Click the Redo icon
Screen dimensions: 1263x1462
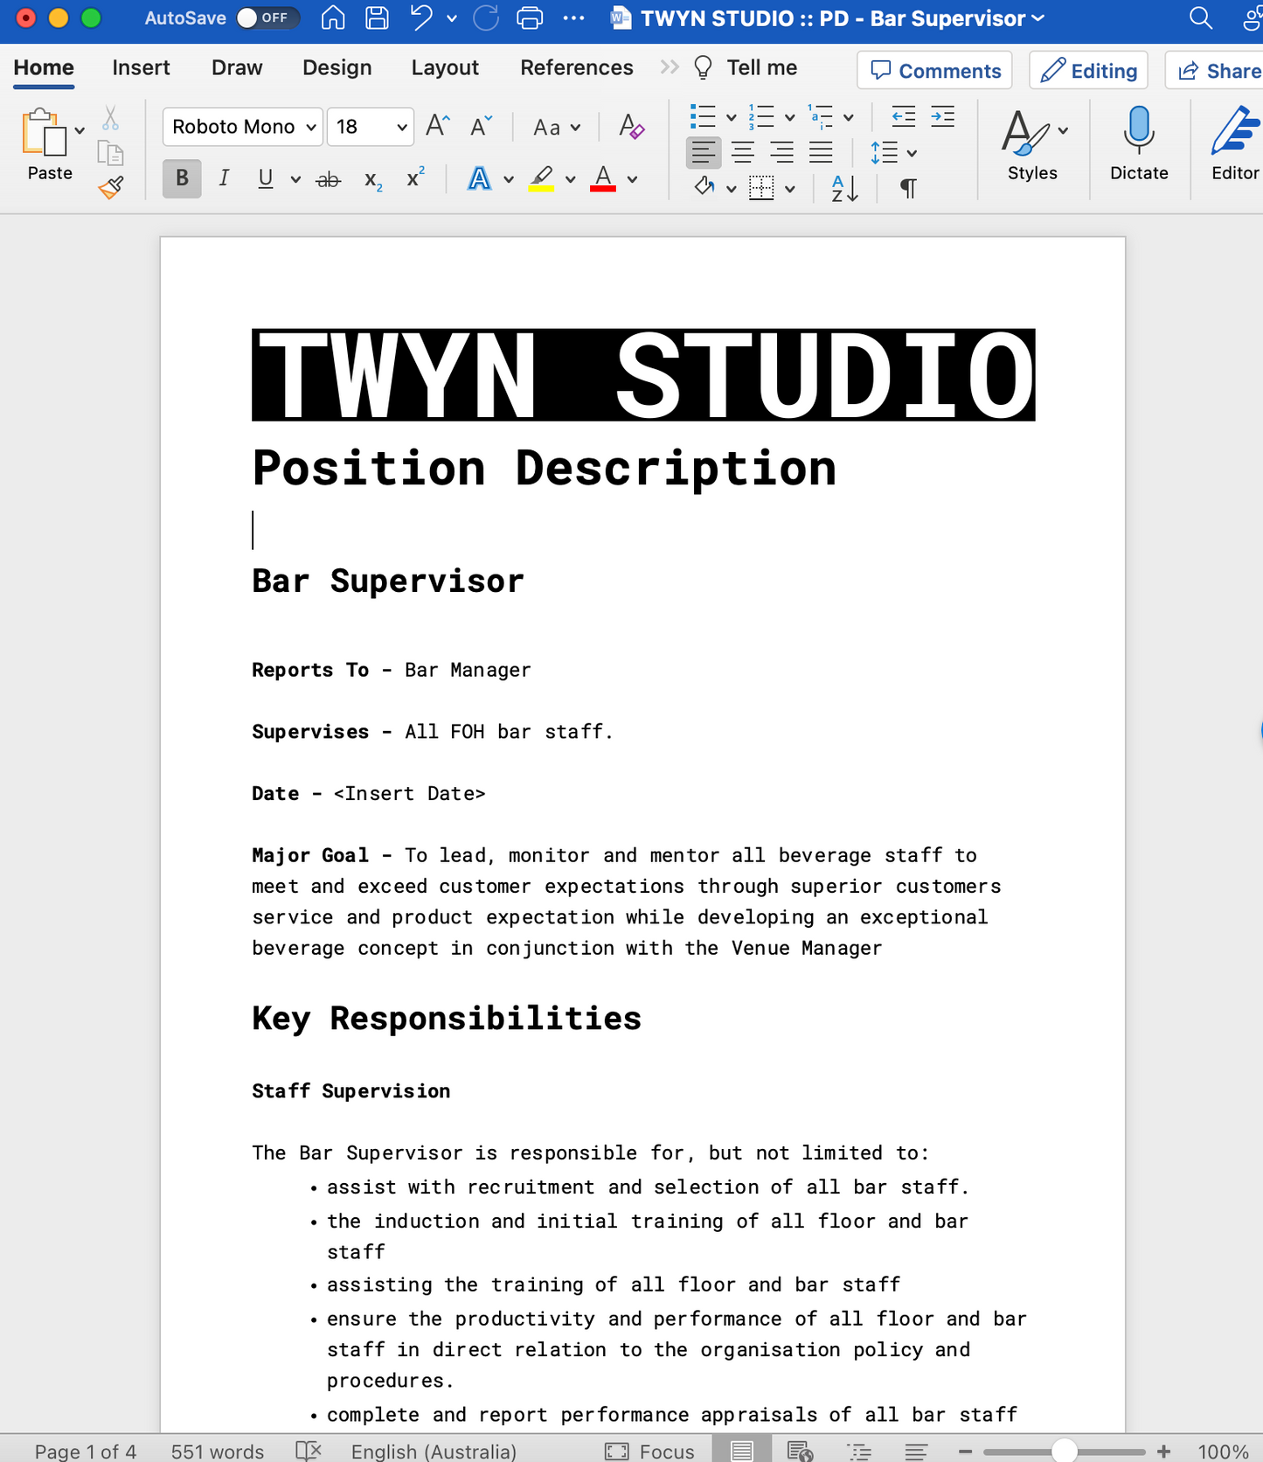[486, 17]
